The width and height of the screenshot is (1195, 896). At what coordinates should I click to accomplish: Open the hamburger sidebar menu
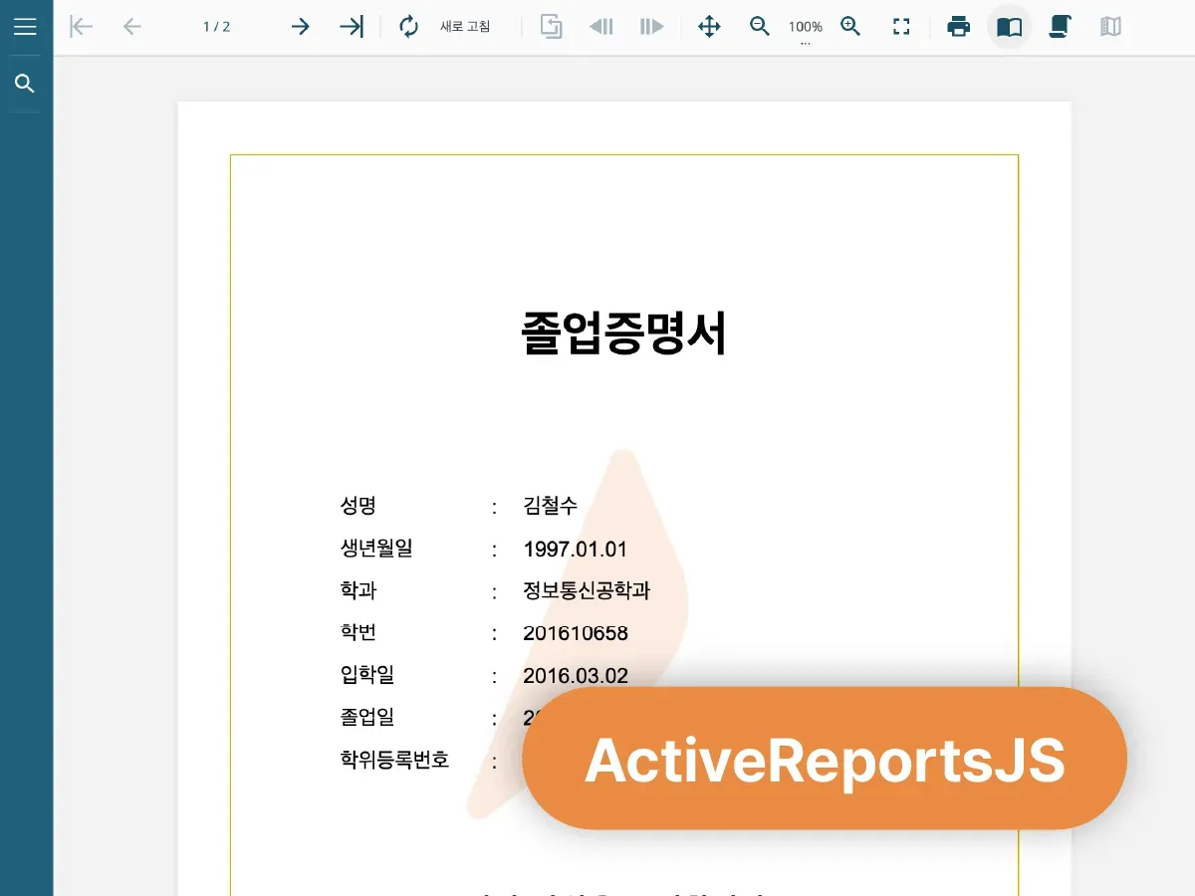tap(26, 27)
